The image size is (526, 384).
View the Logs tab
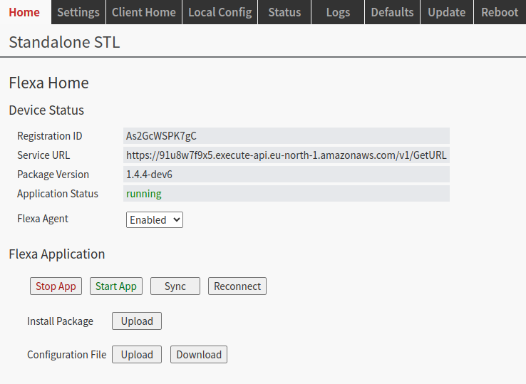[x=338, y=12]
